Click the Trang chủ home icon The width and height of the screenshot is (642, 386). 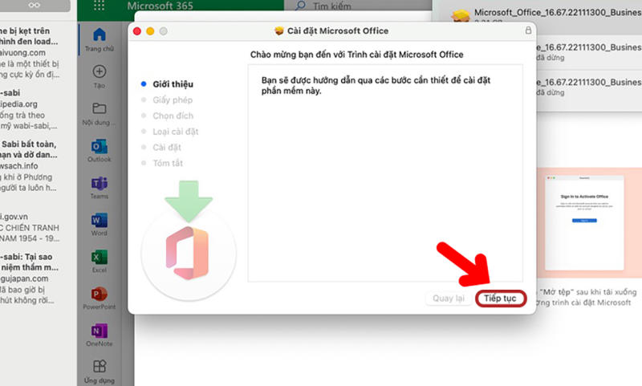100,35
